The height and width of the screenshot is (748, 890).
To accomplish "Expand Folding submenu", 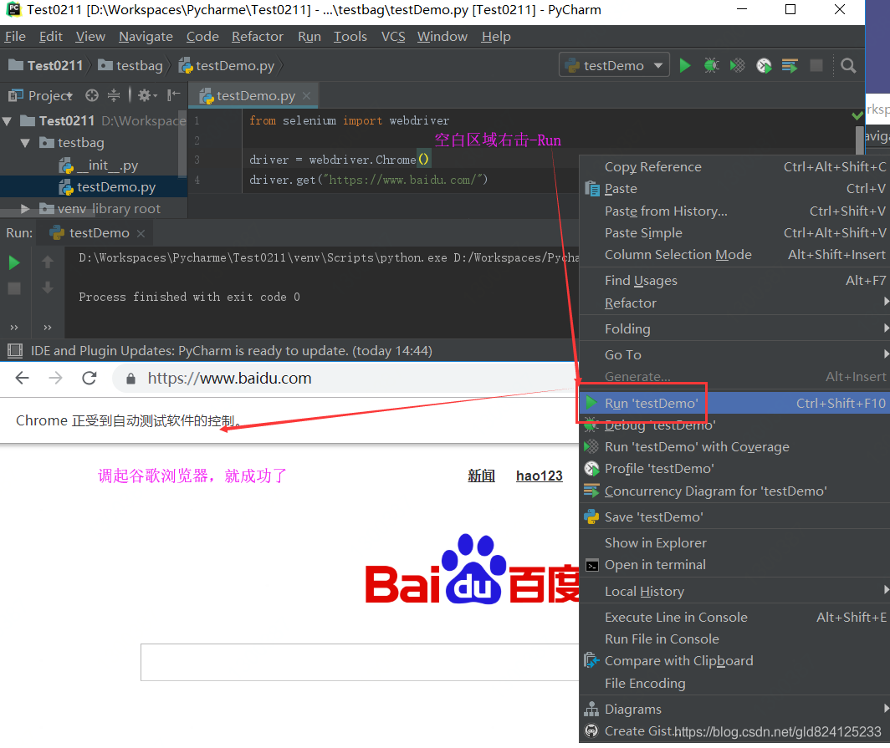I will coord(734,329).
